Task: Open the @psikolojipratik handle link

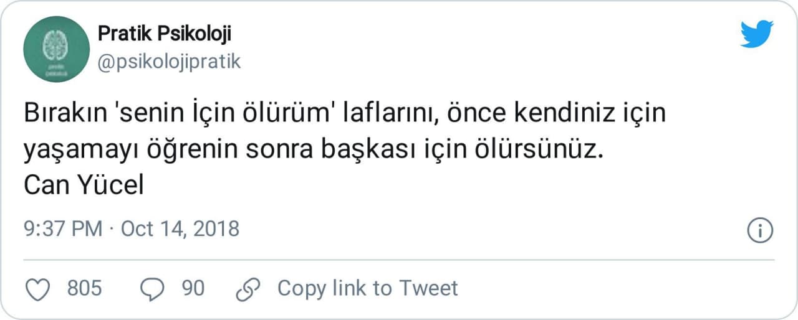Action: tap(169, 62)
